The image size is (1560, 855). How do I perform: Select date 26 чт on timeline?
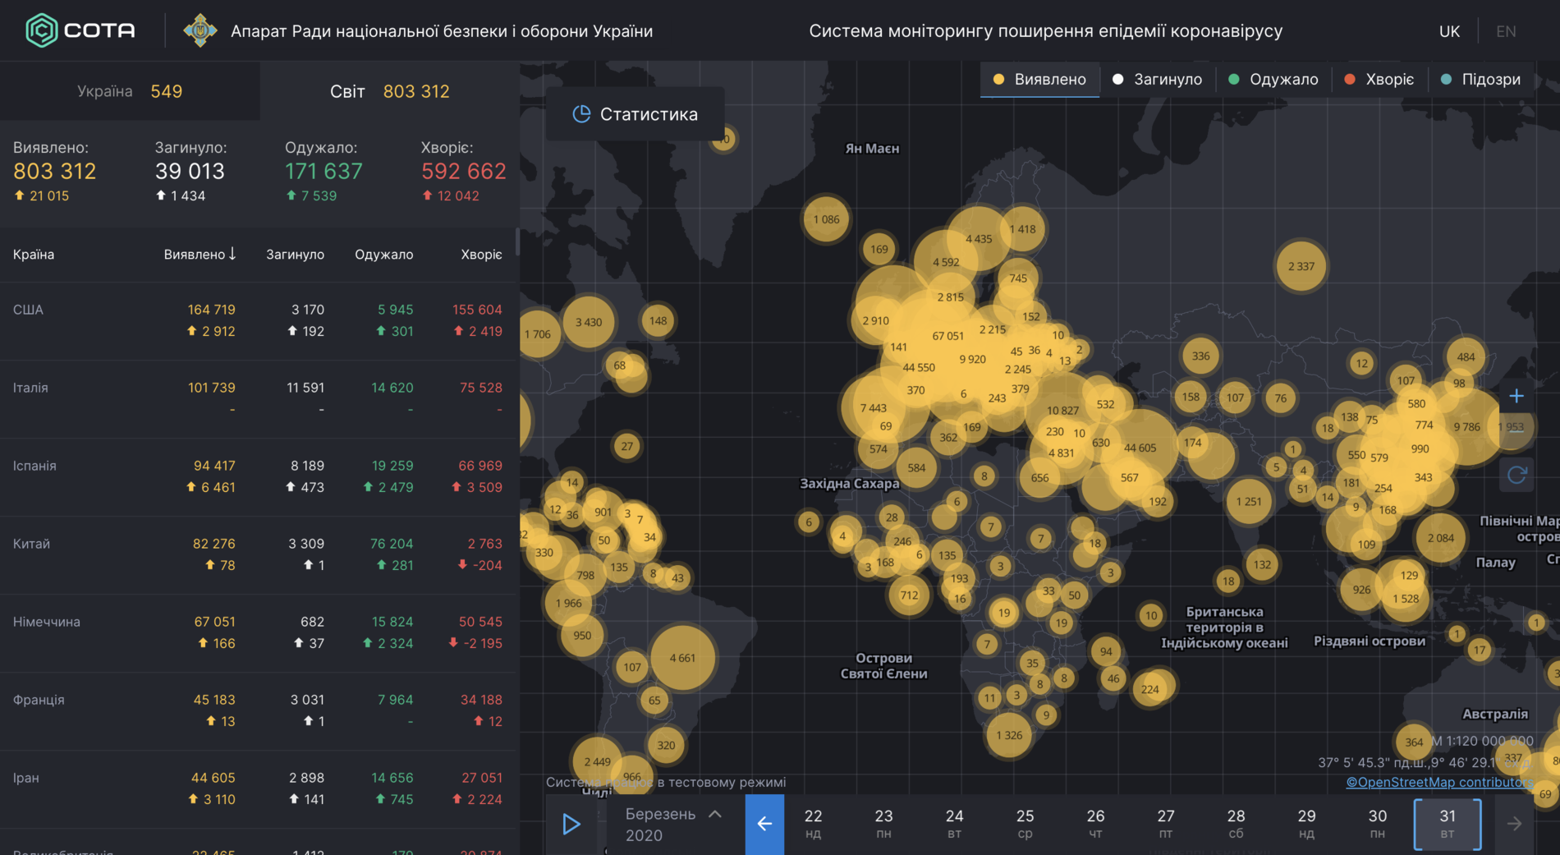click(x=1095, y=824)
